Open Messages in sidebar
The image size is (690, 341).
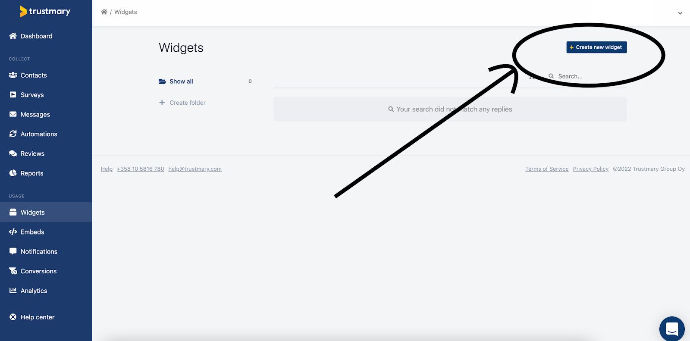tap(46, 114)
